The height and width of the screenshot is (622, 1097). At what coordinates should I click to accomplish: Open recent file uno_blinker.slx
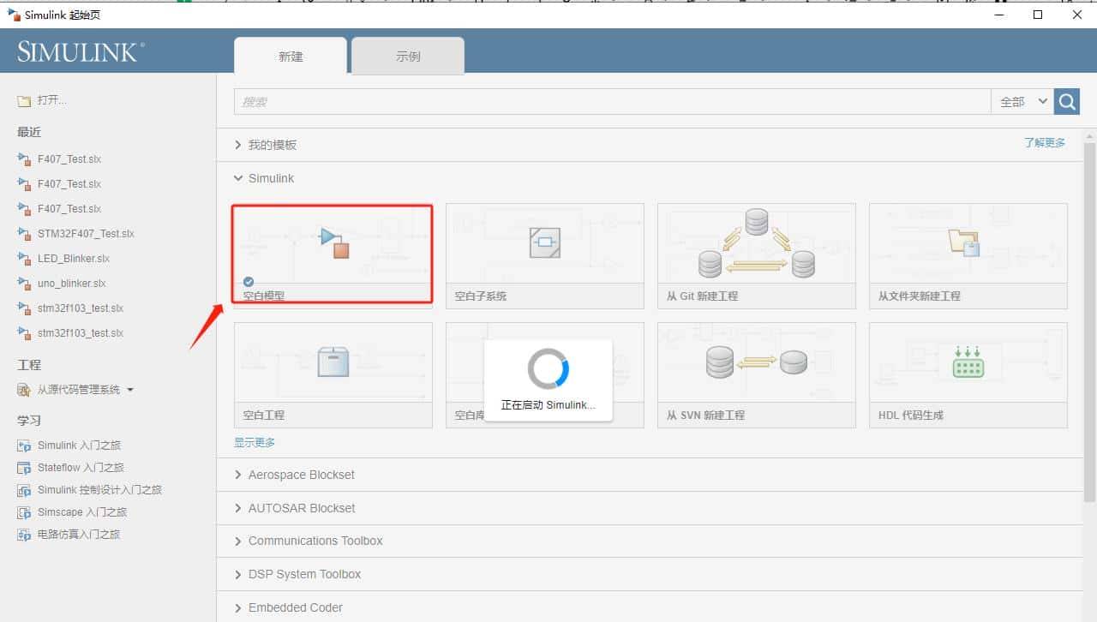click(72, 284)
